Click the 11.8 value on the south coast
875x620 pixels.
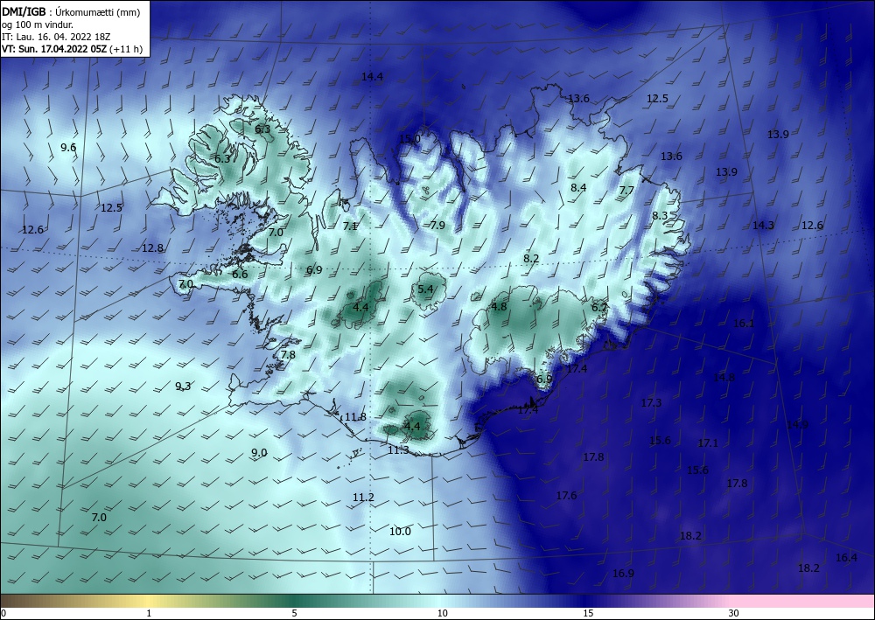(x=355, y=416)
